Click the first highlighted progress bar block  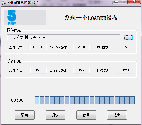[x=37, y=100]
